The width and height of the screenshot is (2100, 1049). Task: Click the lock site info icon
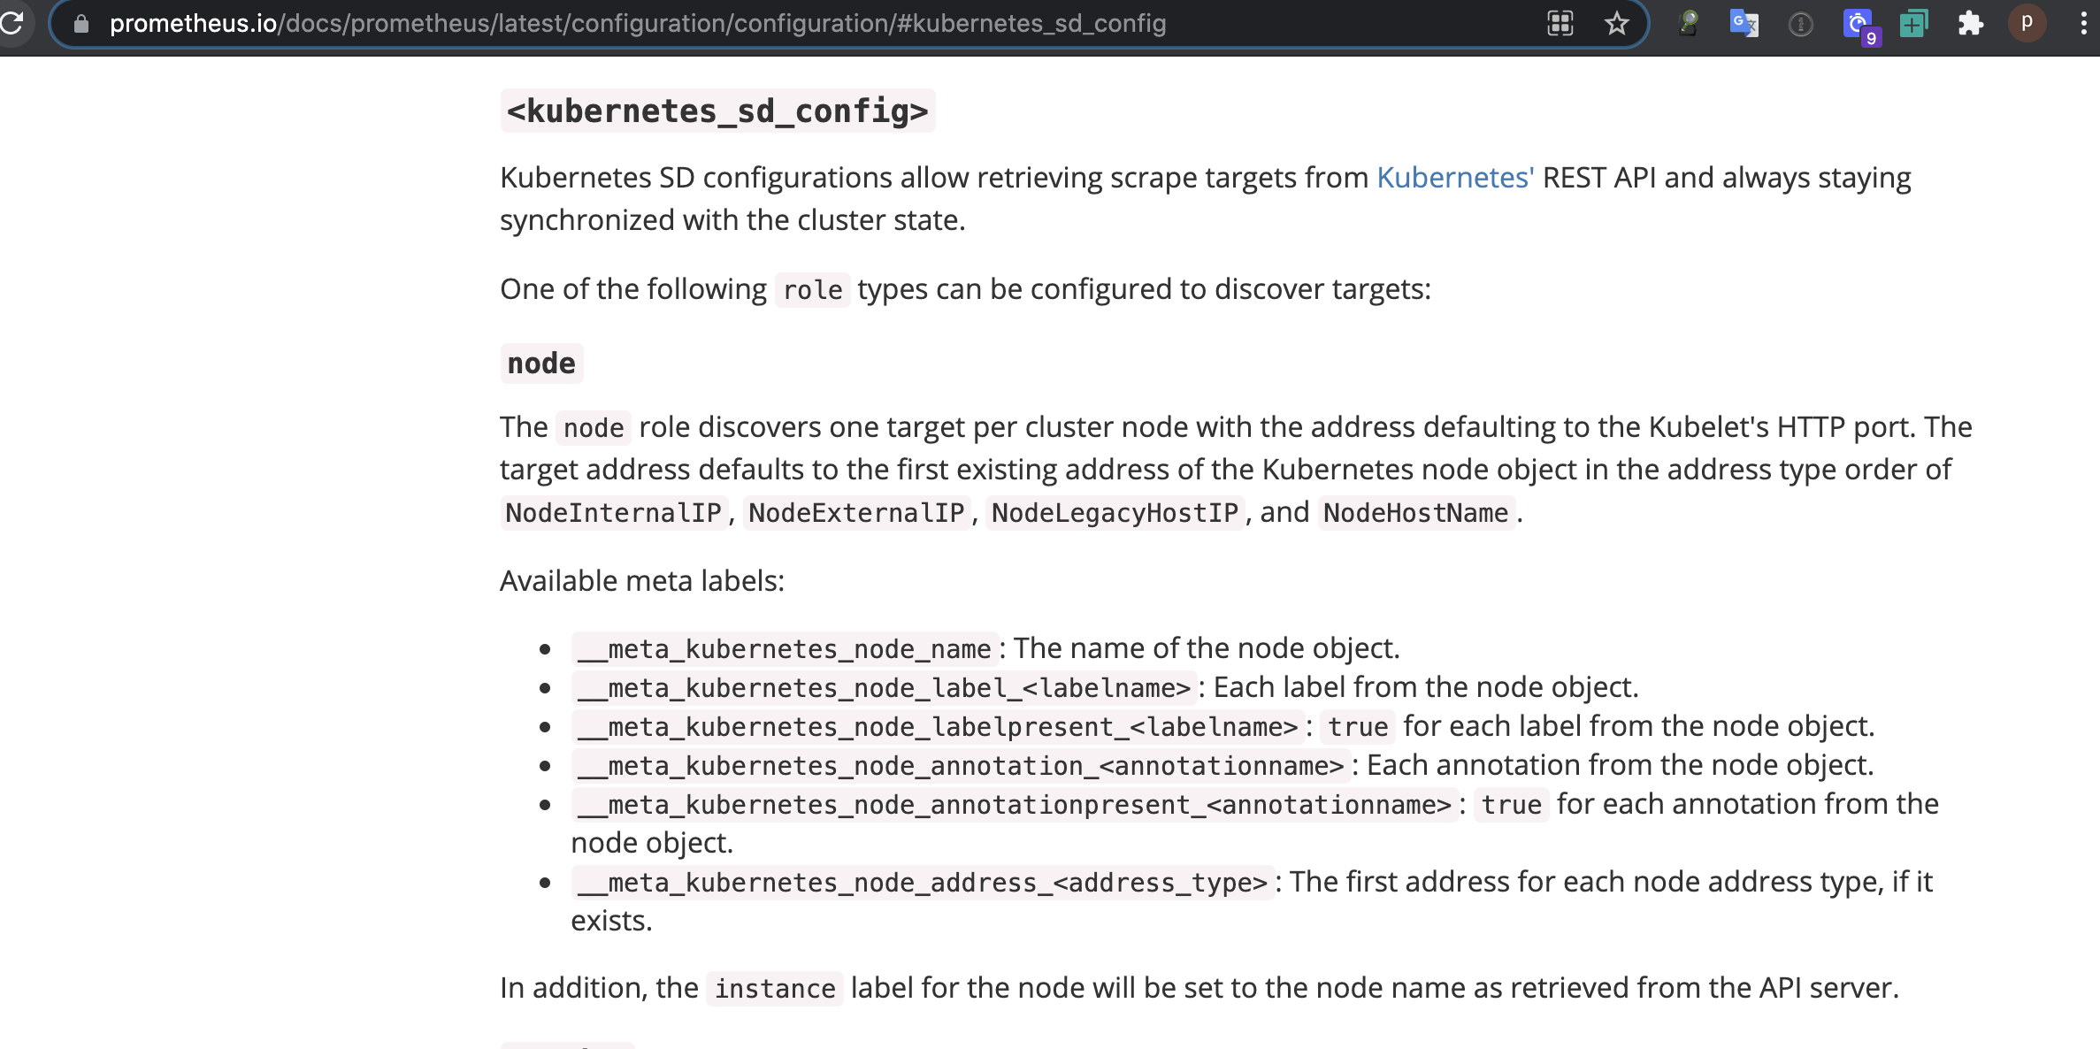point(81,24)
